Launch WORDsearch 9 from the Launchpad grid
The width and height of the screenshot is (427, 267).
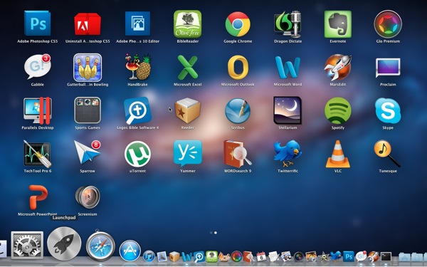pyautogui.click(x=238, y=154)
